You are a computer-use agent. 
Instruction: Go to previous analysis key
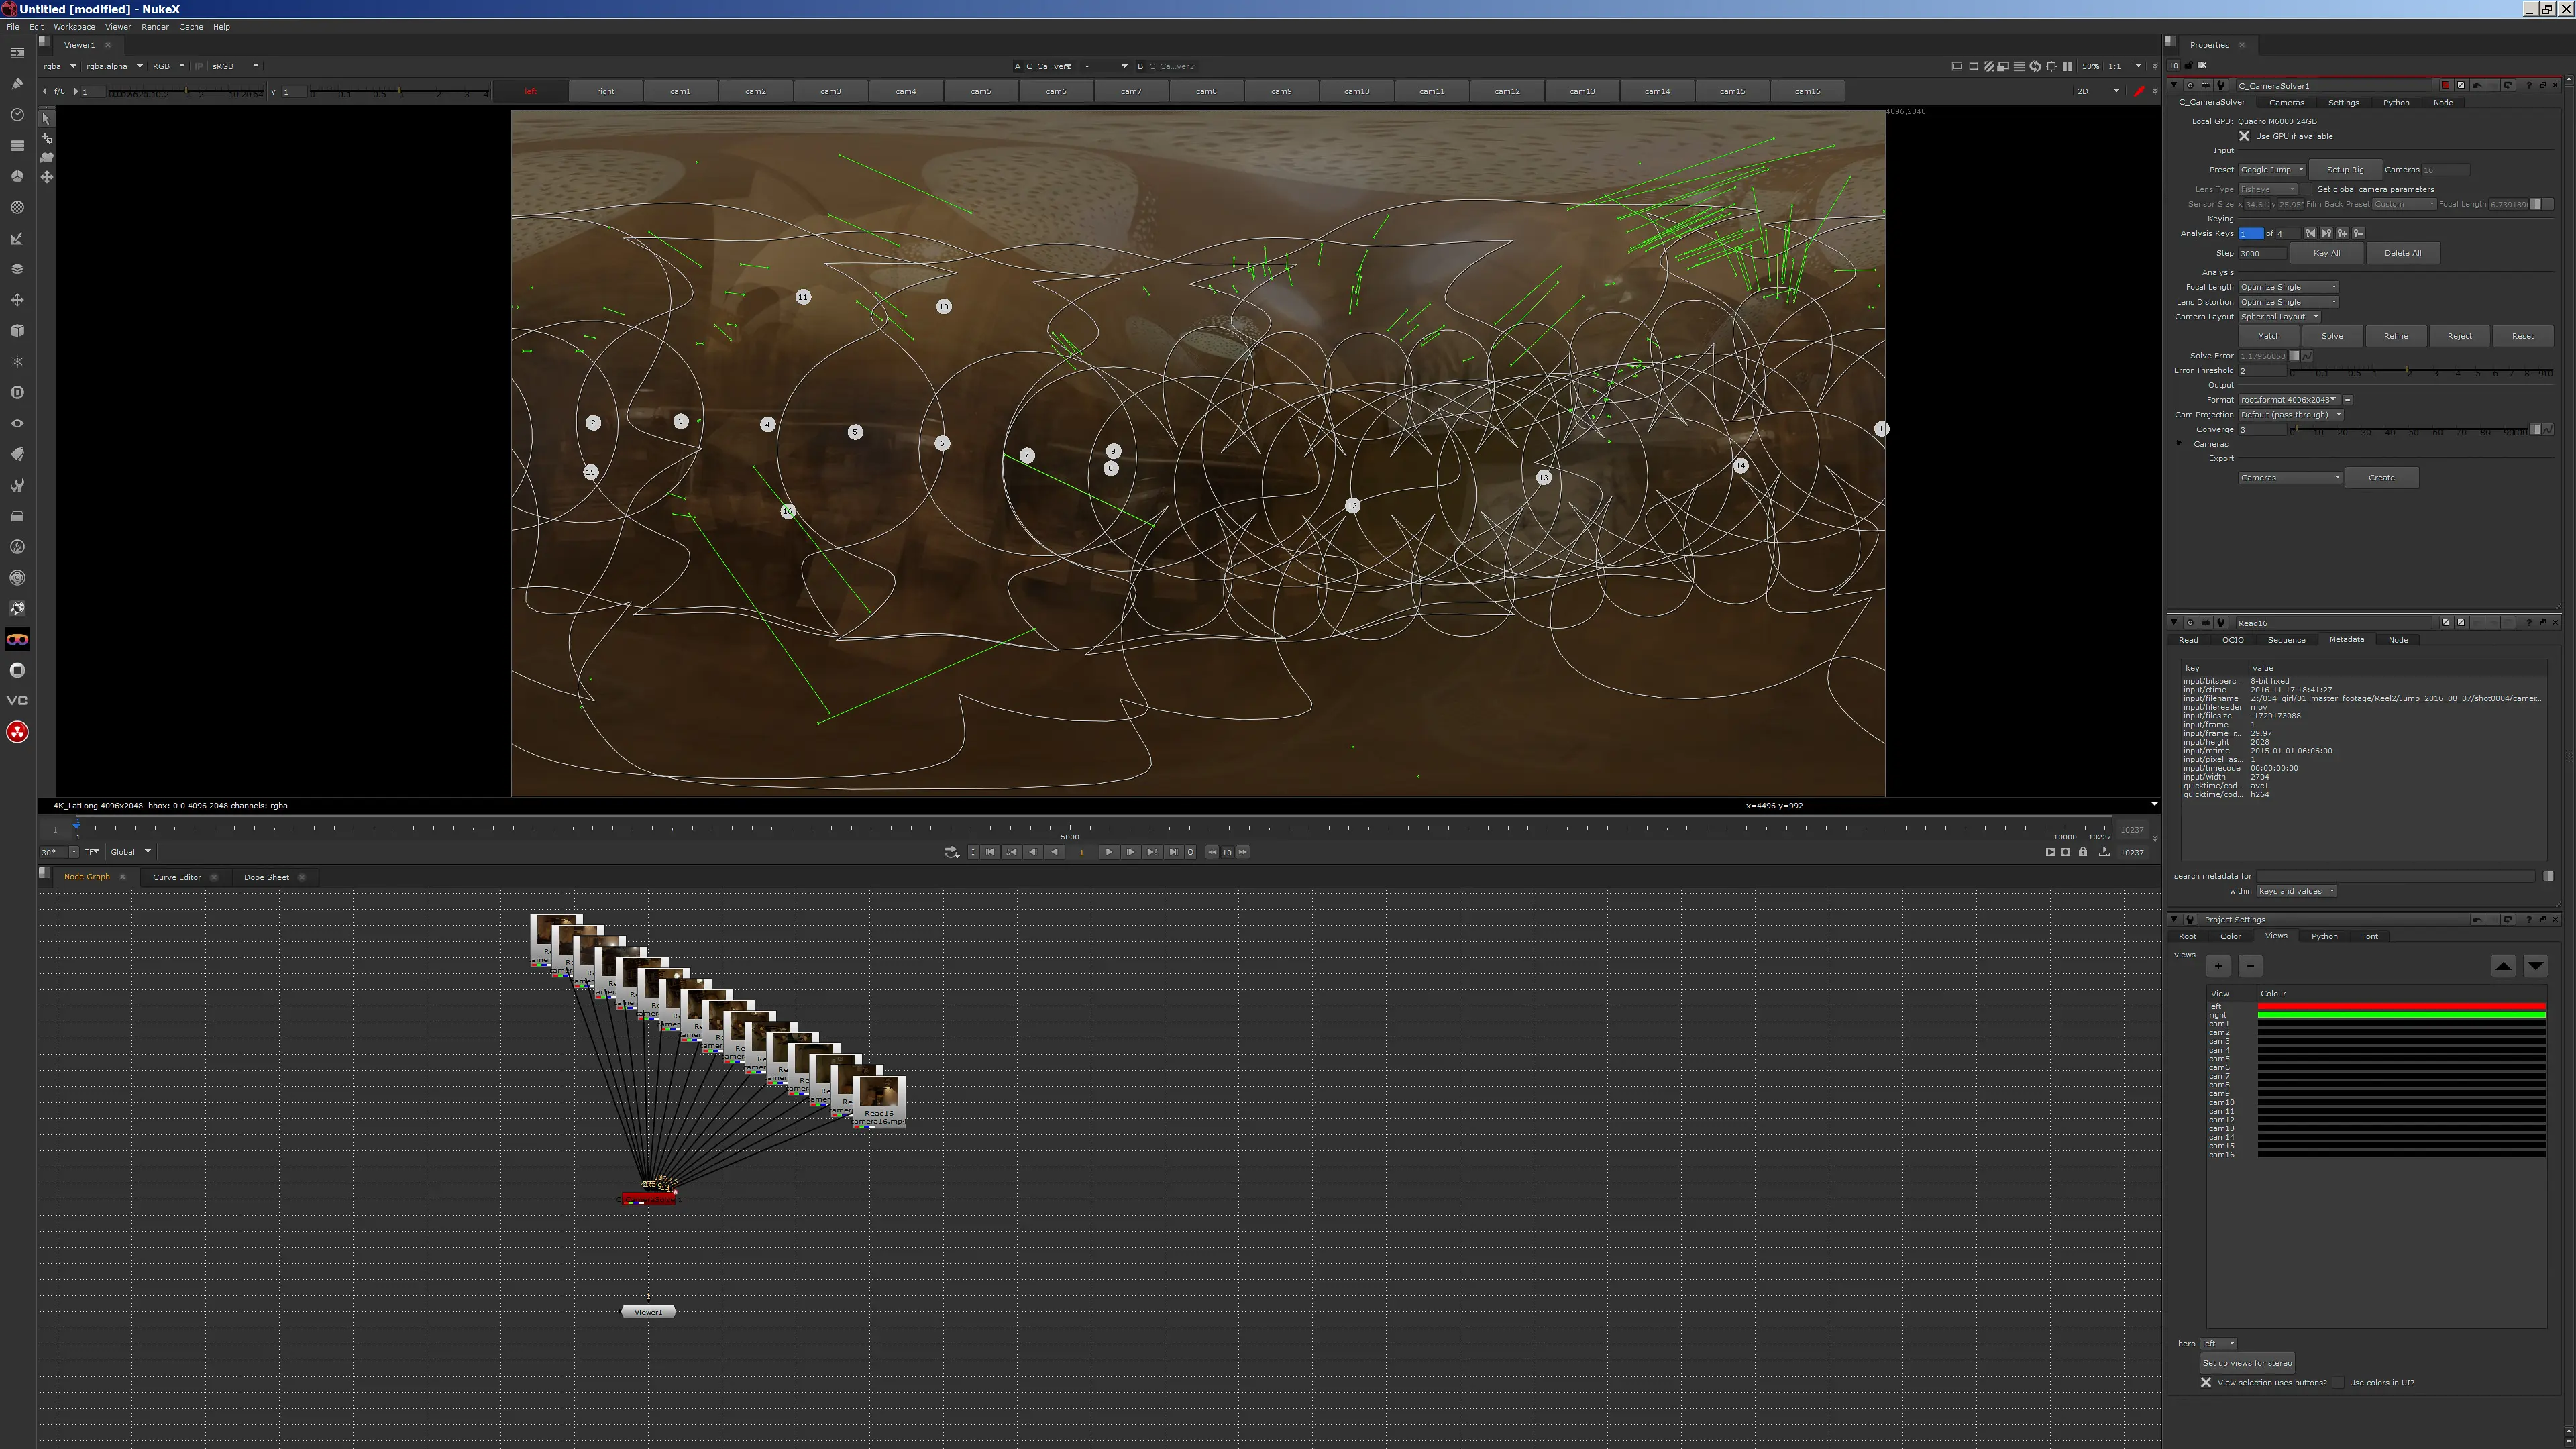(2310, 233)
